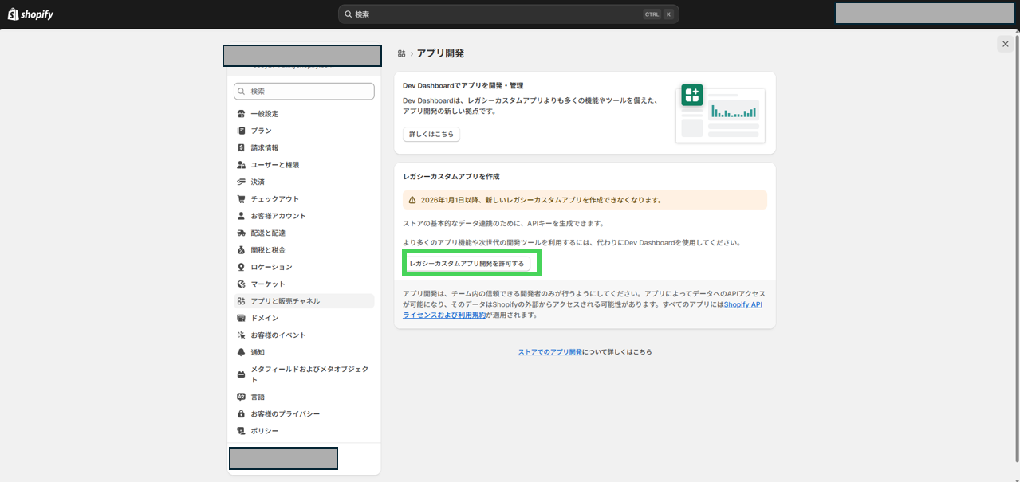Click the ロケーション pin icon

[x=241, y=267]
